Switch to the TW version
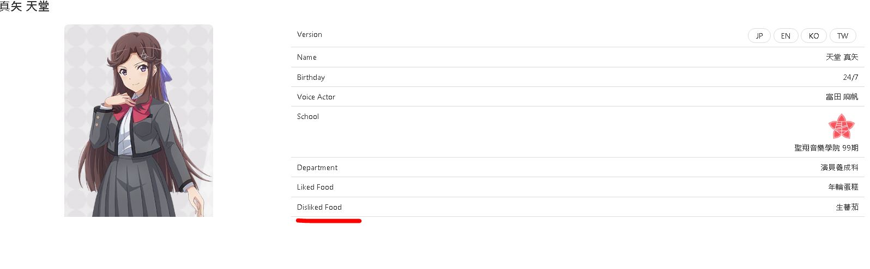 click(x=843, y=36)
